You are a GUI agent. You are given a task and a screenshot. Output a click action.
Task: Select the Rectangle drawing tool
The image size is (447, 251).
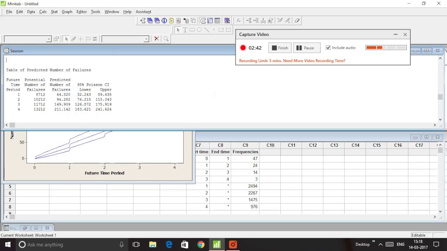(x=192, y=30)
